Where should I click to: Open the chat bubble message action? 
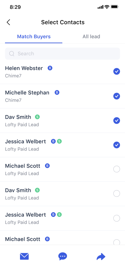pyautogui.click(x=63, y=256)
